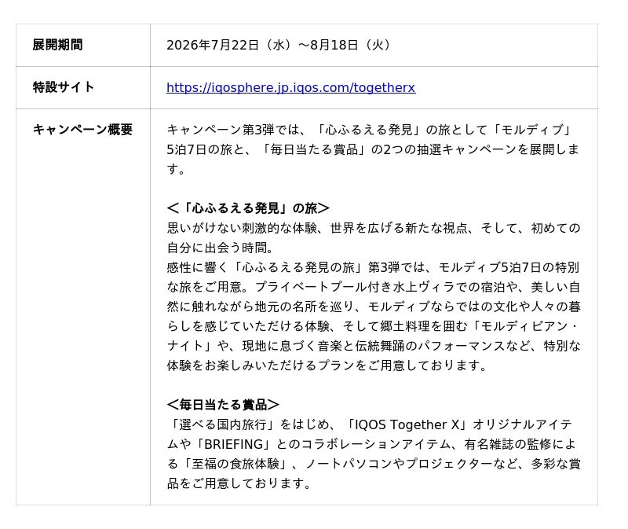Screen dimensions: 628x529
Task: Click the 展開期間 row header
Action: [57, 45]
